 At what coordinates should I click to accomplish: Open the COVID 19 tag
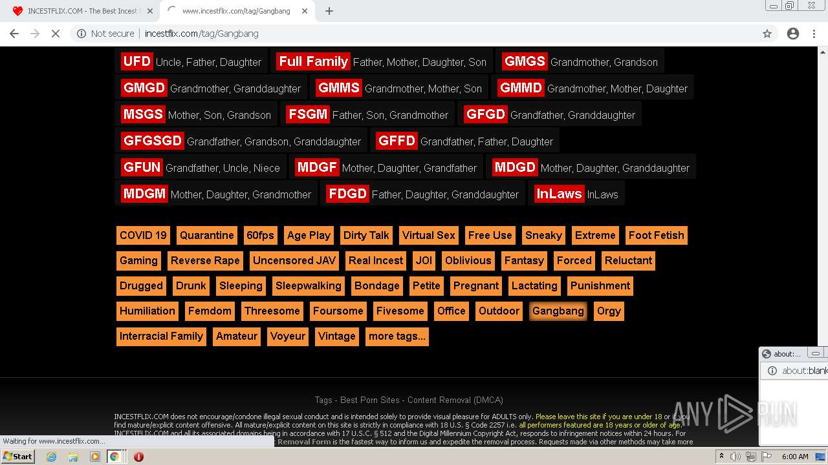[x=143, y=235]
